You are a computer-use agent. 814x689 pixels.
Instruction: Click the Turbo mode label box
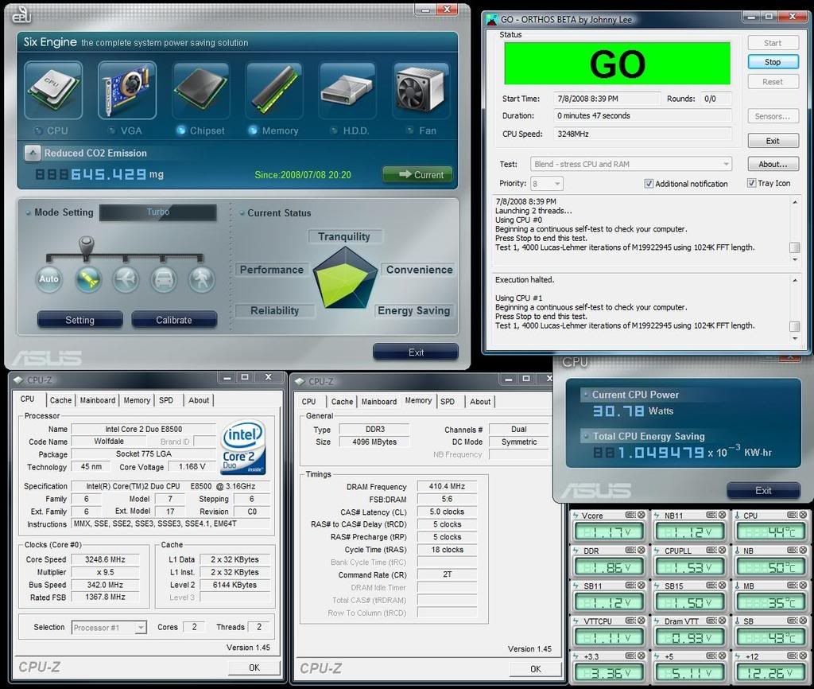[158, 212]
